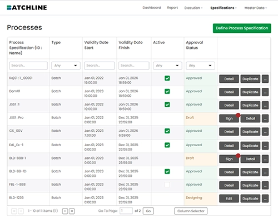Jump to the last page of results

72,211
